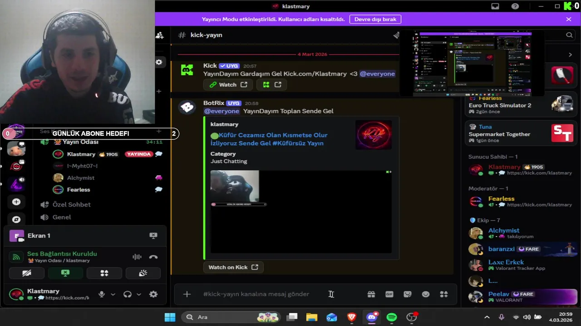Click the GÜNLÜK ABONE HEDEFİ goal bar
The image size is (581, 326).
point(91,134)
